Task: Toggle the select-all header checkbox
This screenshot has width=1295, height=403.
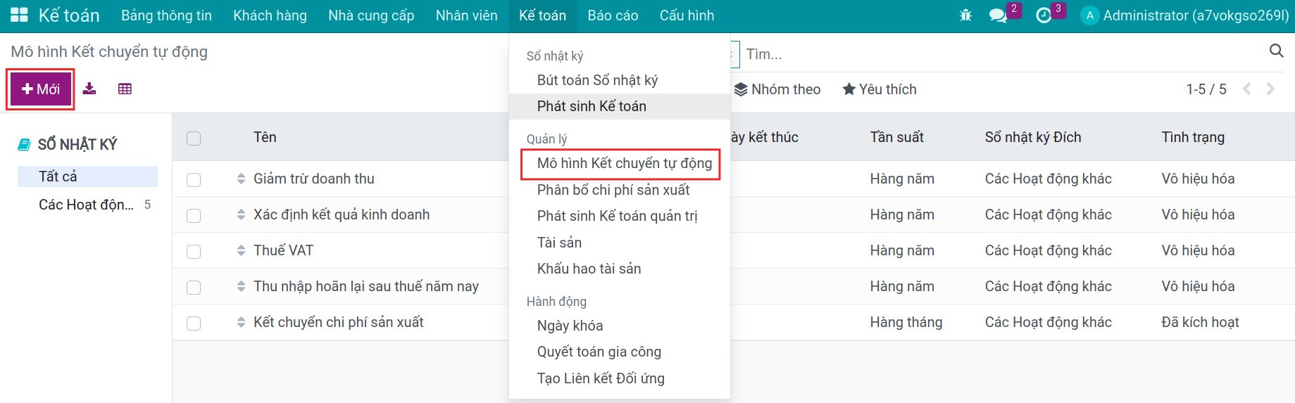Action: tap(194, 138)
